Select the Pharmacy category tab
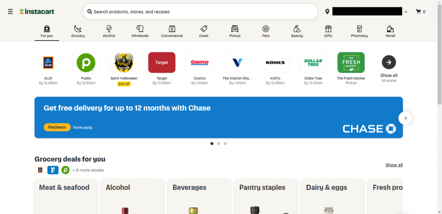The width and height of the screenshot is (442, 214). pos(359,31)
